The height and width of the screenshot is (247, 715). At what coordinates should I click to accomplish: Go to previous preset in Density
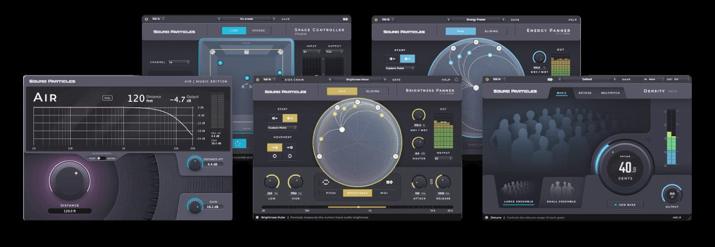pyautogui.click(x=559, y=79)
